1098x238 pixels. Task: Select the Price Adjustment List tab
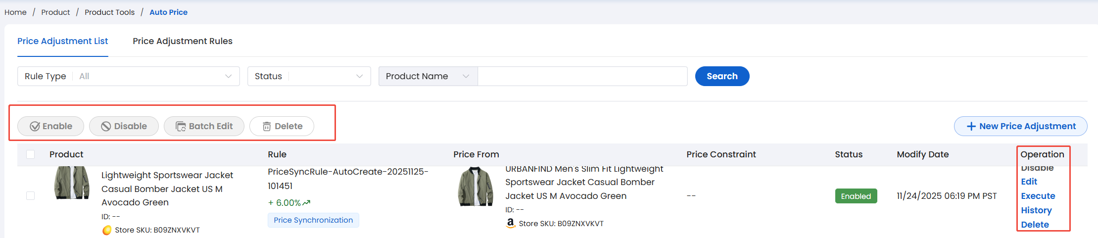point(63,41)
